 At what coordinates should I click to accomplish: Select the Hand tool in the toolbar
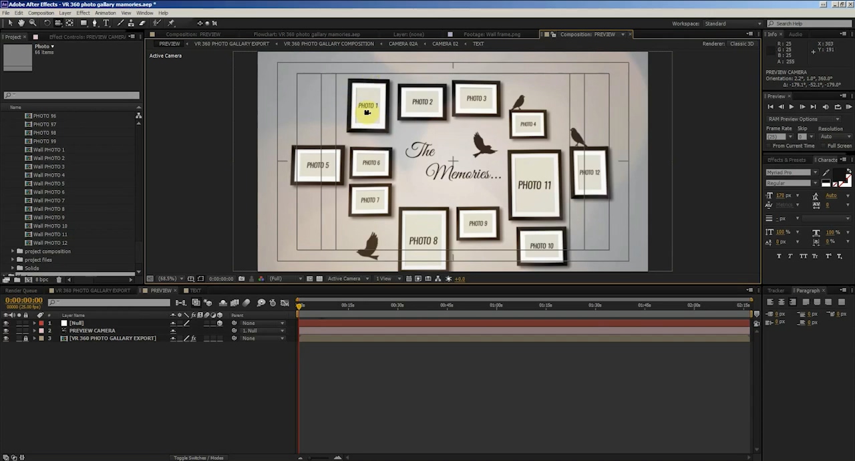pyautogui.click(x=21, y=23)
